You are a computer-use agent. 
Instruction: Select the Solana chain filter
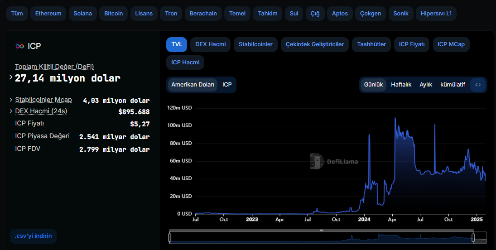[82, 14]
